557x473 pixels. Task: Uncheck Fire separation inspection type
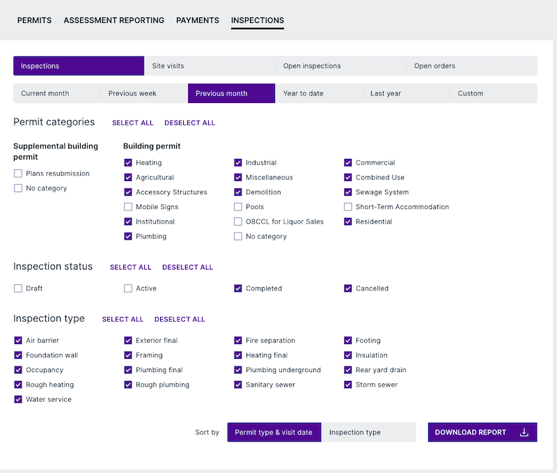(x=238, y=341)
